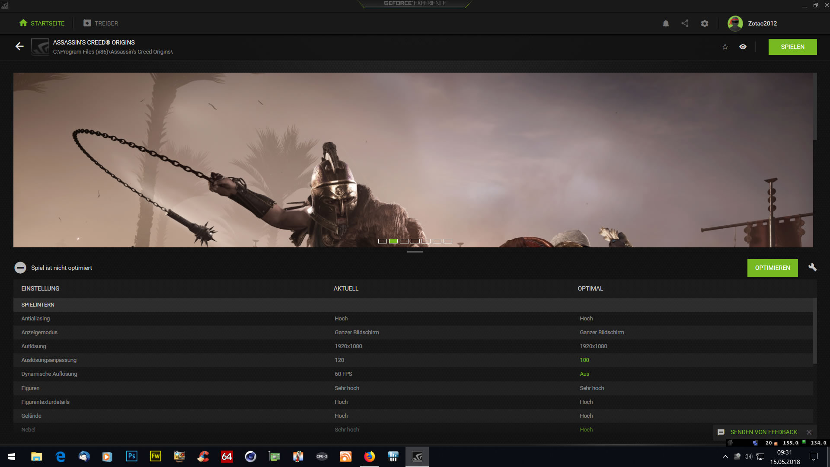830x467 pixels.
Task: Collapse the SPIELINTERN settings section
Action: point(38,305)
